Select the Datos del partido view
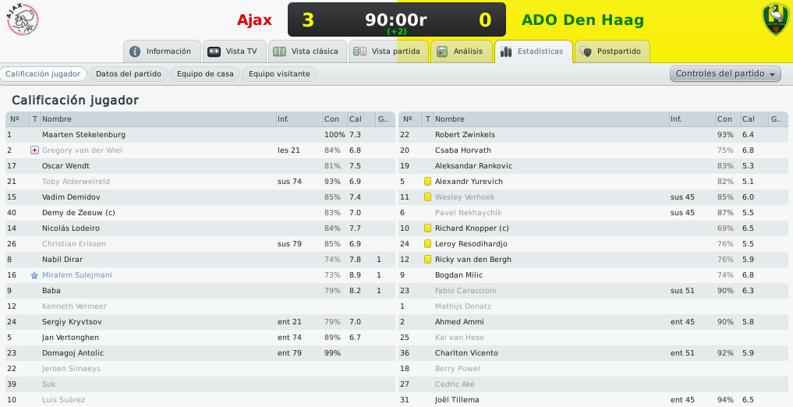The image size is (793, 407). (x=129, y=74)
